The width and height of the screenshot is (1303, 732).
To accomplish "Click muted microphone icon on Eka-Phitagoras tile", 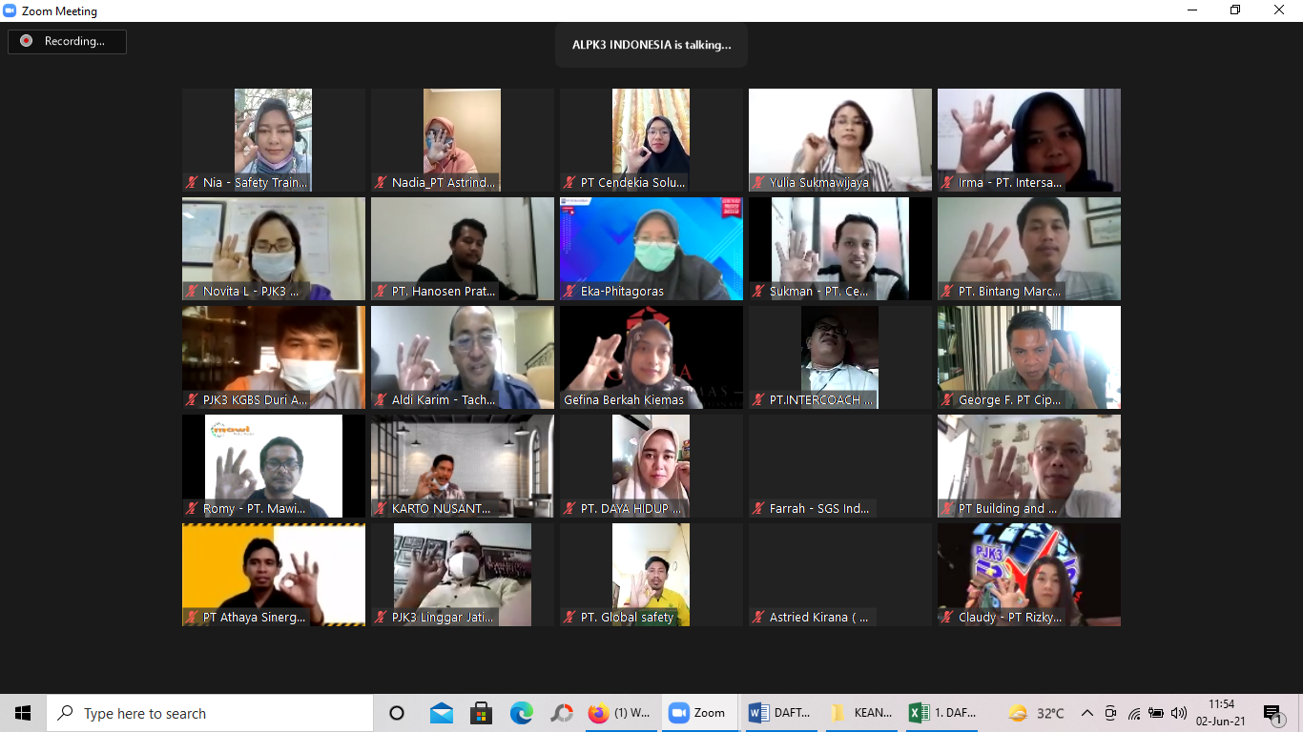I will click(569, 292).
